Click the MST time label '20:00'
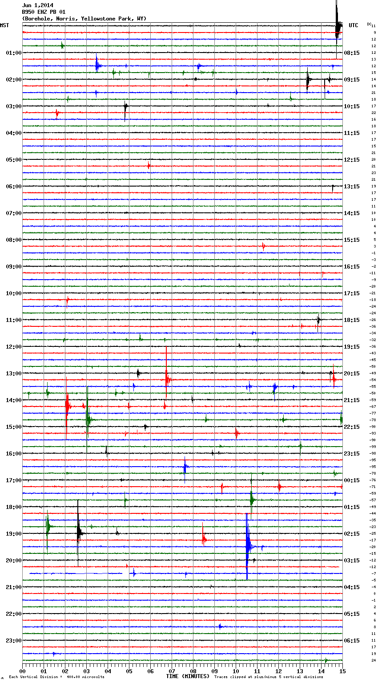The width and height of the screenshot is (378, 683). (14, 561)
